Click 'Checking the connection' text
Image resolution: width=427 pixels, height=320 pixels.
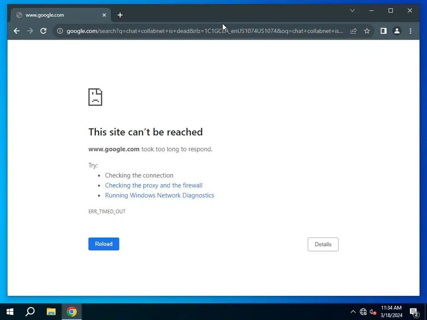(x=139, y=175)
